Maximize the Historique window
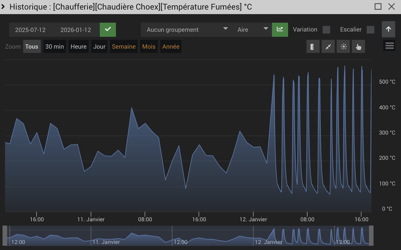Screen dimensions: 401x250 (378, 7)
